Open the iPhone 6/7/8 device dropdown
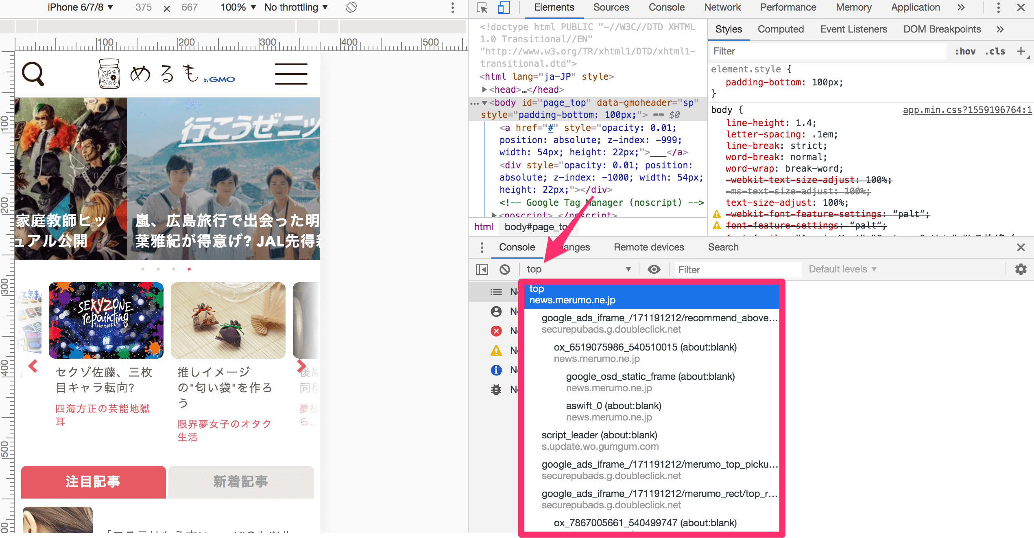 click(80, 7)
